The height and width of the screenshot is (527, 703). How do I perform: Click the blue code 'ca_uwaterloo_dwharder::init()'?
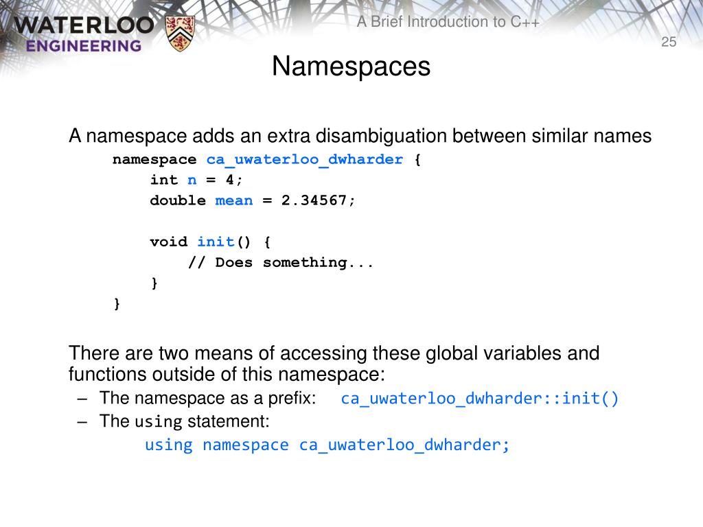tap(479, 399)
